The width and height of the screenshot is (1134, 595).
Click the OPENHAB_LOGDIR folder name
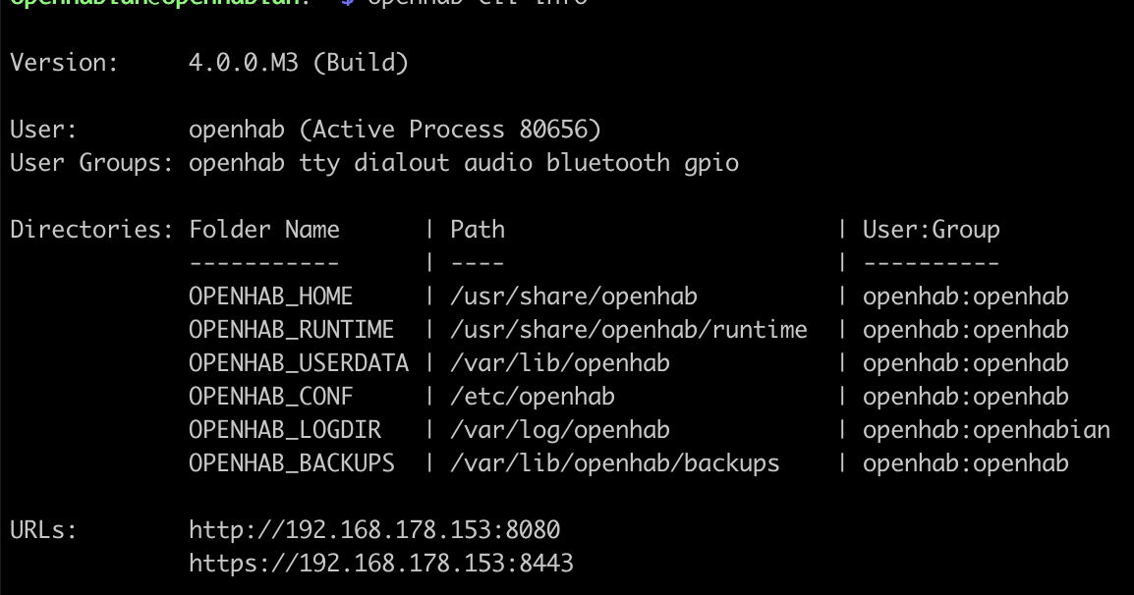tap(284, 430)
